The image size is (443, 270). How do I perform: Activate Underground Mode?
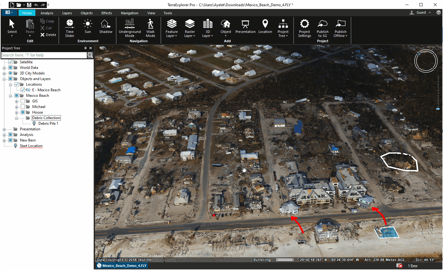[x=130, y=28]
